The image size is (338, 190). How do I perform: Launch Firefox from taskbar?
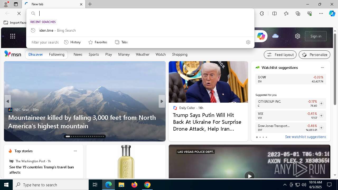click(x=134, y=185)
